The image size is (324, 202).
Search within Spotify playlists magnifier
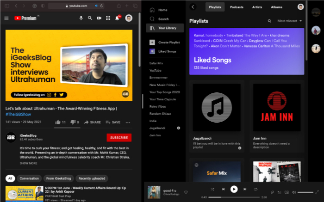click(269, 21)
